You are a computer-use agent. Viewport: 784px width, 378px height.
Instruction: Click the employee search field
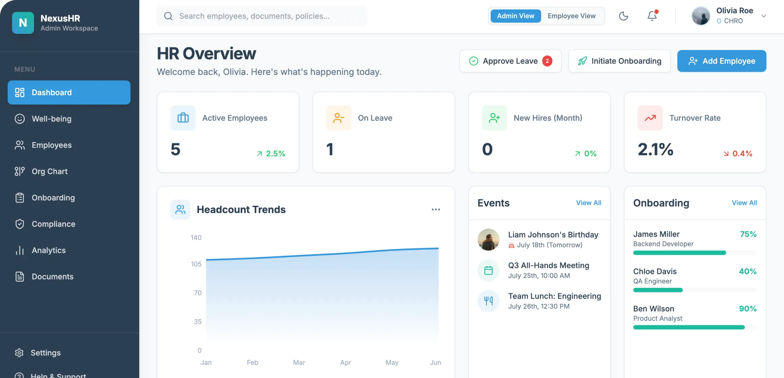coord(262,16)
